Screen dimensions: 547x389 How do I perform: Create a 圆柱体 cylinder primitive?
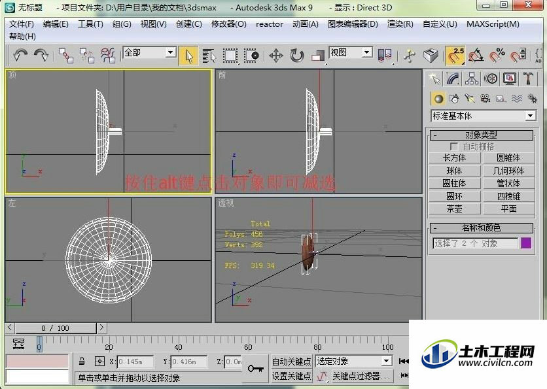(x=454, y=183)
